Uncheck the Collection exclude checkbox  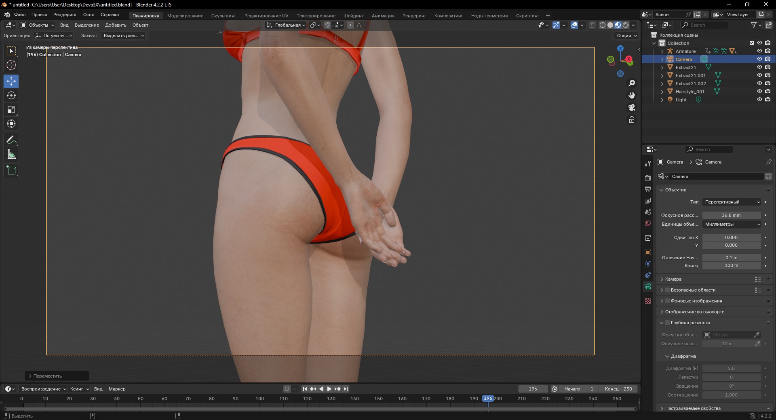(751, 43)
